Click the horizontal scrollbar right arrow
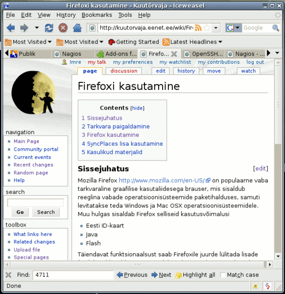Viewport: 285px width, 294px height. click(x=269, y=265)
